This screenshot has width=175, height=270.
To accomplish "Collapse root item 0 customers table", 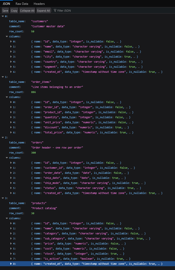I will point(3,16).
